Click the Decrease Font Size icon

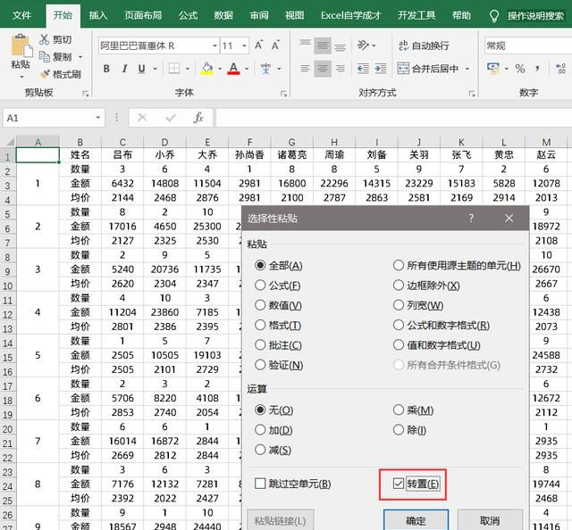point(275,46)
